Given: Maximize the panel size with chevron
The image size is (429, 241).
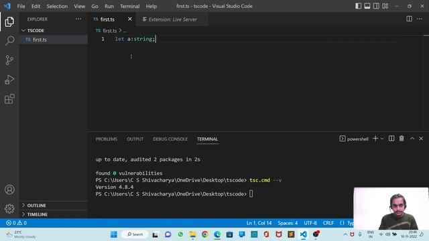Looking at the screenshot, I should 412,139.
